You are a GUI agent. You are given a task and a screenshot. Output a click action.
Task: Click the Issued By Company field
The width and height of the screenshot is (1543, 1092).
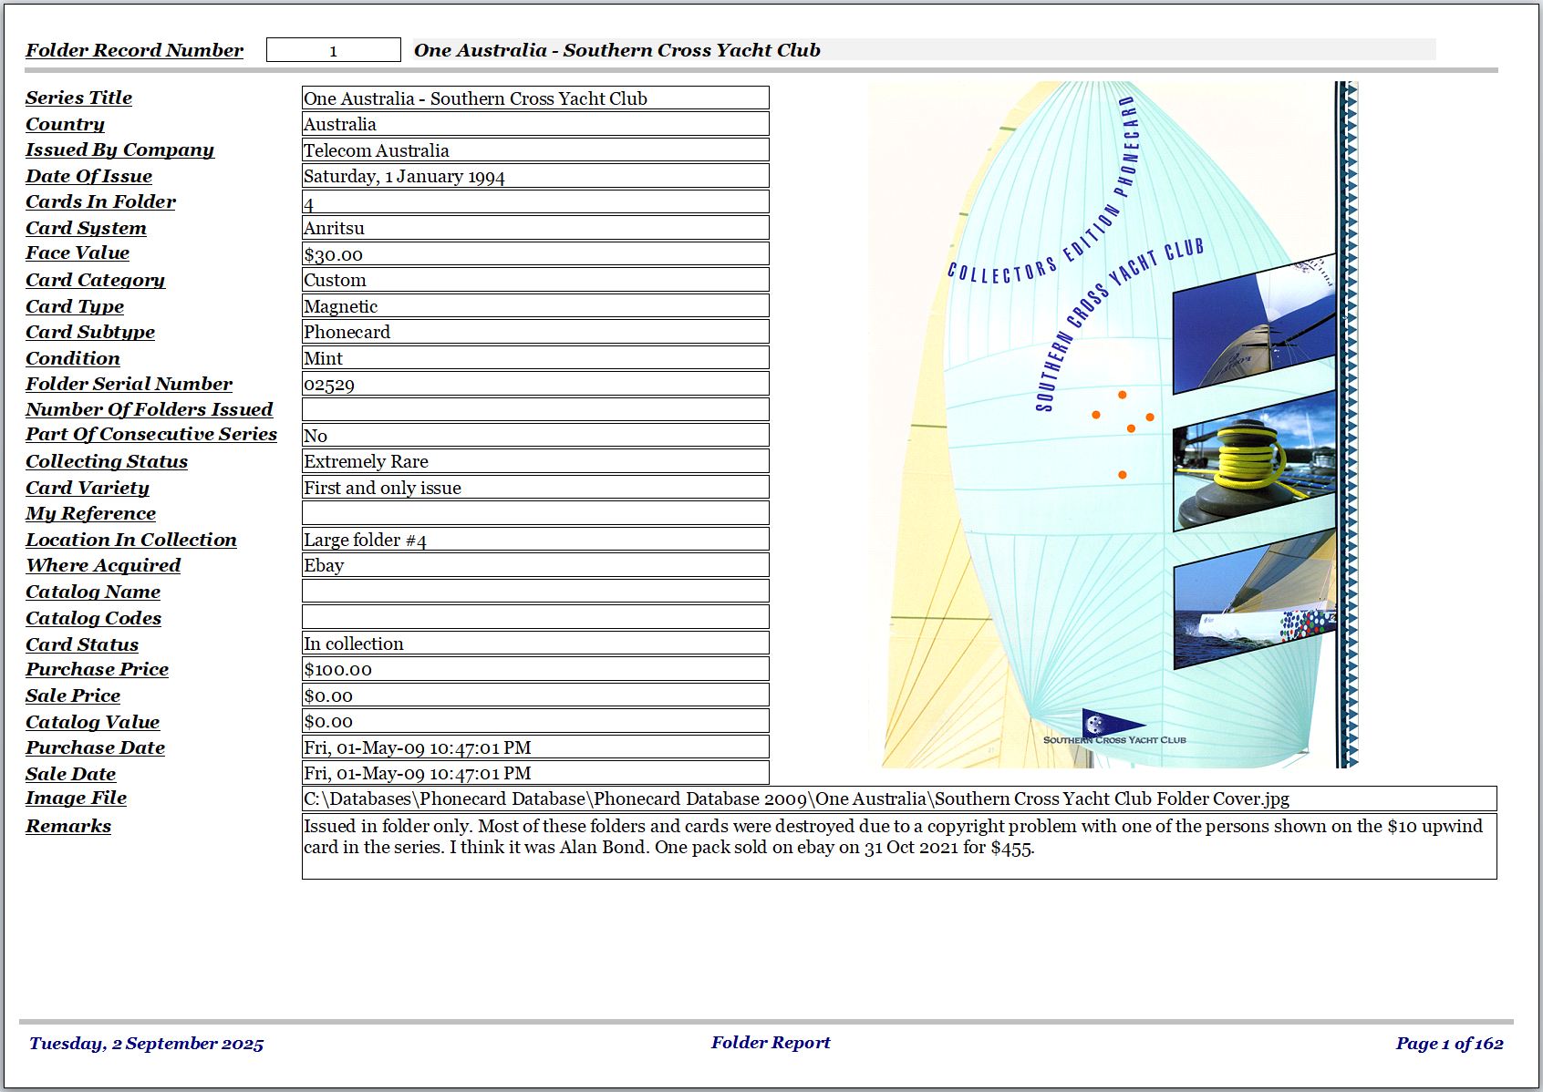(x=535, y=150)
